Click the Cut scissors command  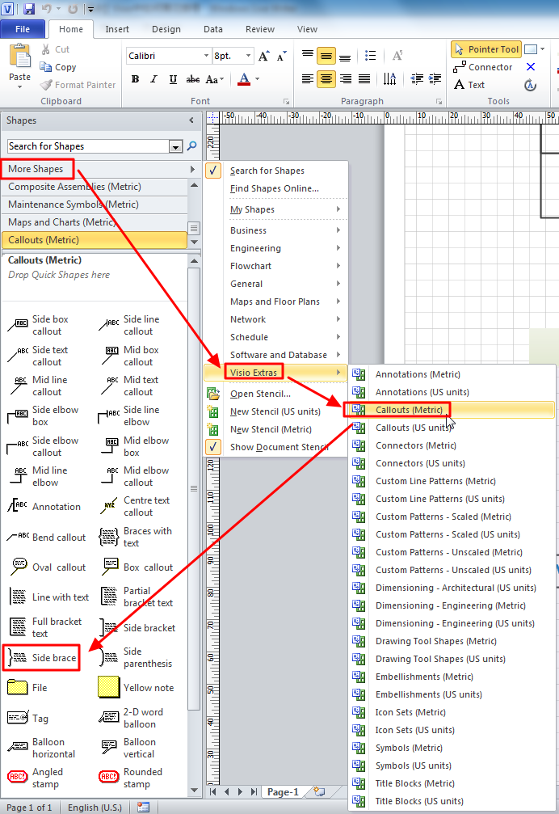(x=55, y=49)
